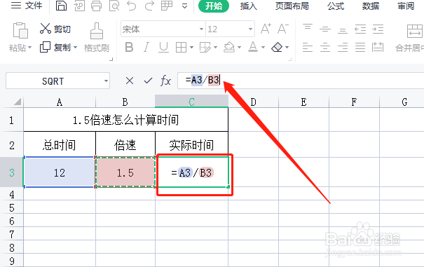Switch to the 开始 tab
This screenshot has width=424, height=267.
point(214,6)
